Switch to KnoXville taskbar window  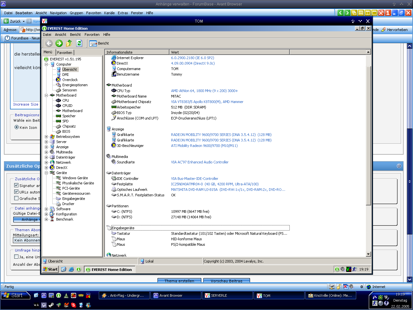point(330,295)
